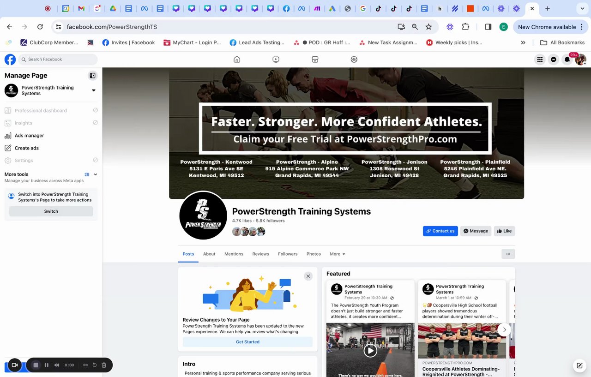The width and height of the screenshot is (591, 377).
Task: Open the More dropdown in the page tabs
Action: [338, 254]
